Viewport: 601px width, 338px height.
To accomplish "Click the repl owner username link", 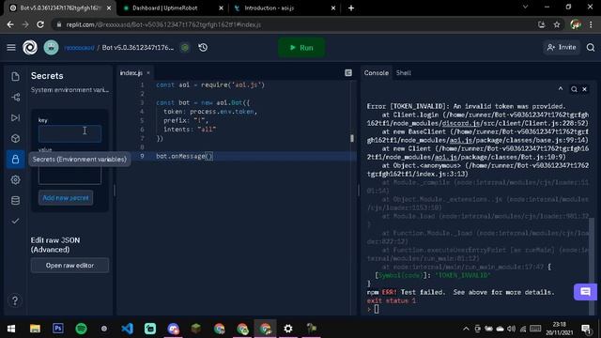I will click(x=79, y=48).
